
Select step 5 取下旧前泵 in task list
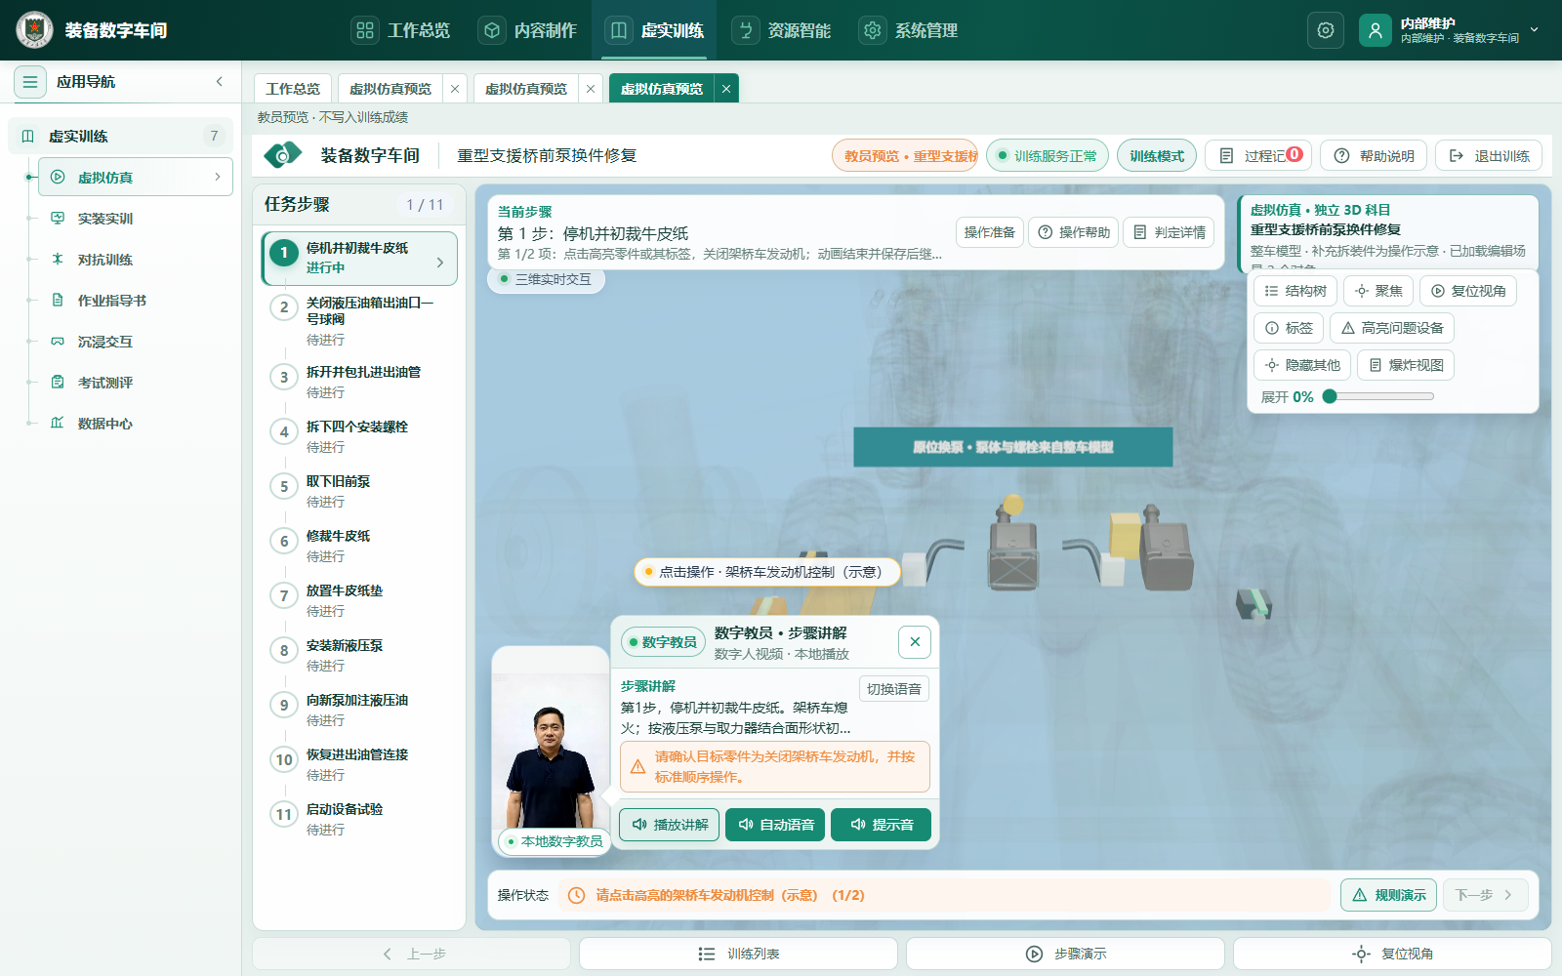(x=359, y=492)
